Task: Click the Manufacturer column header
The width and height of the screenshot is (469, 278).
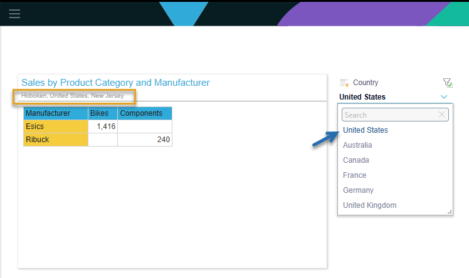Action: (x=56, y=113)
